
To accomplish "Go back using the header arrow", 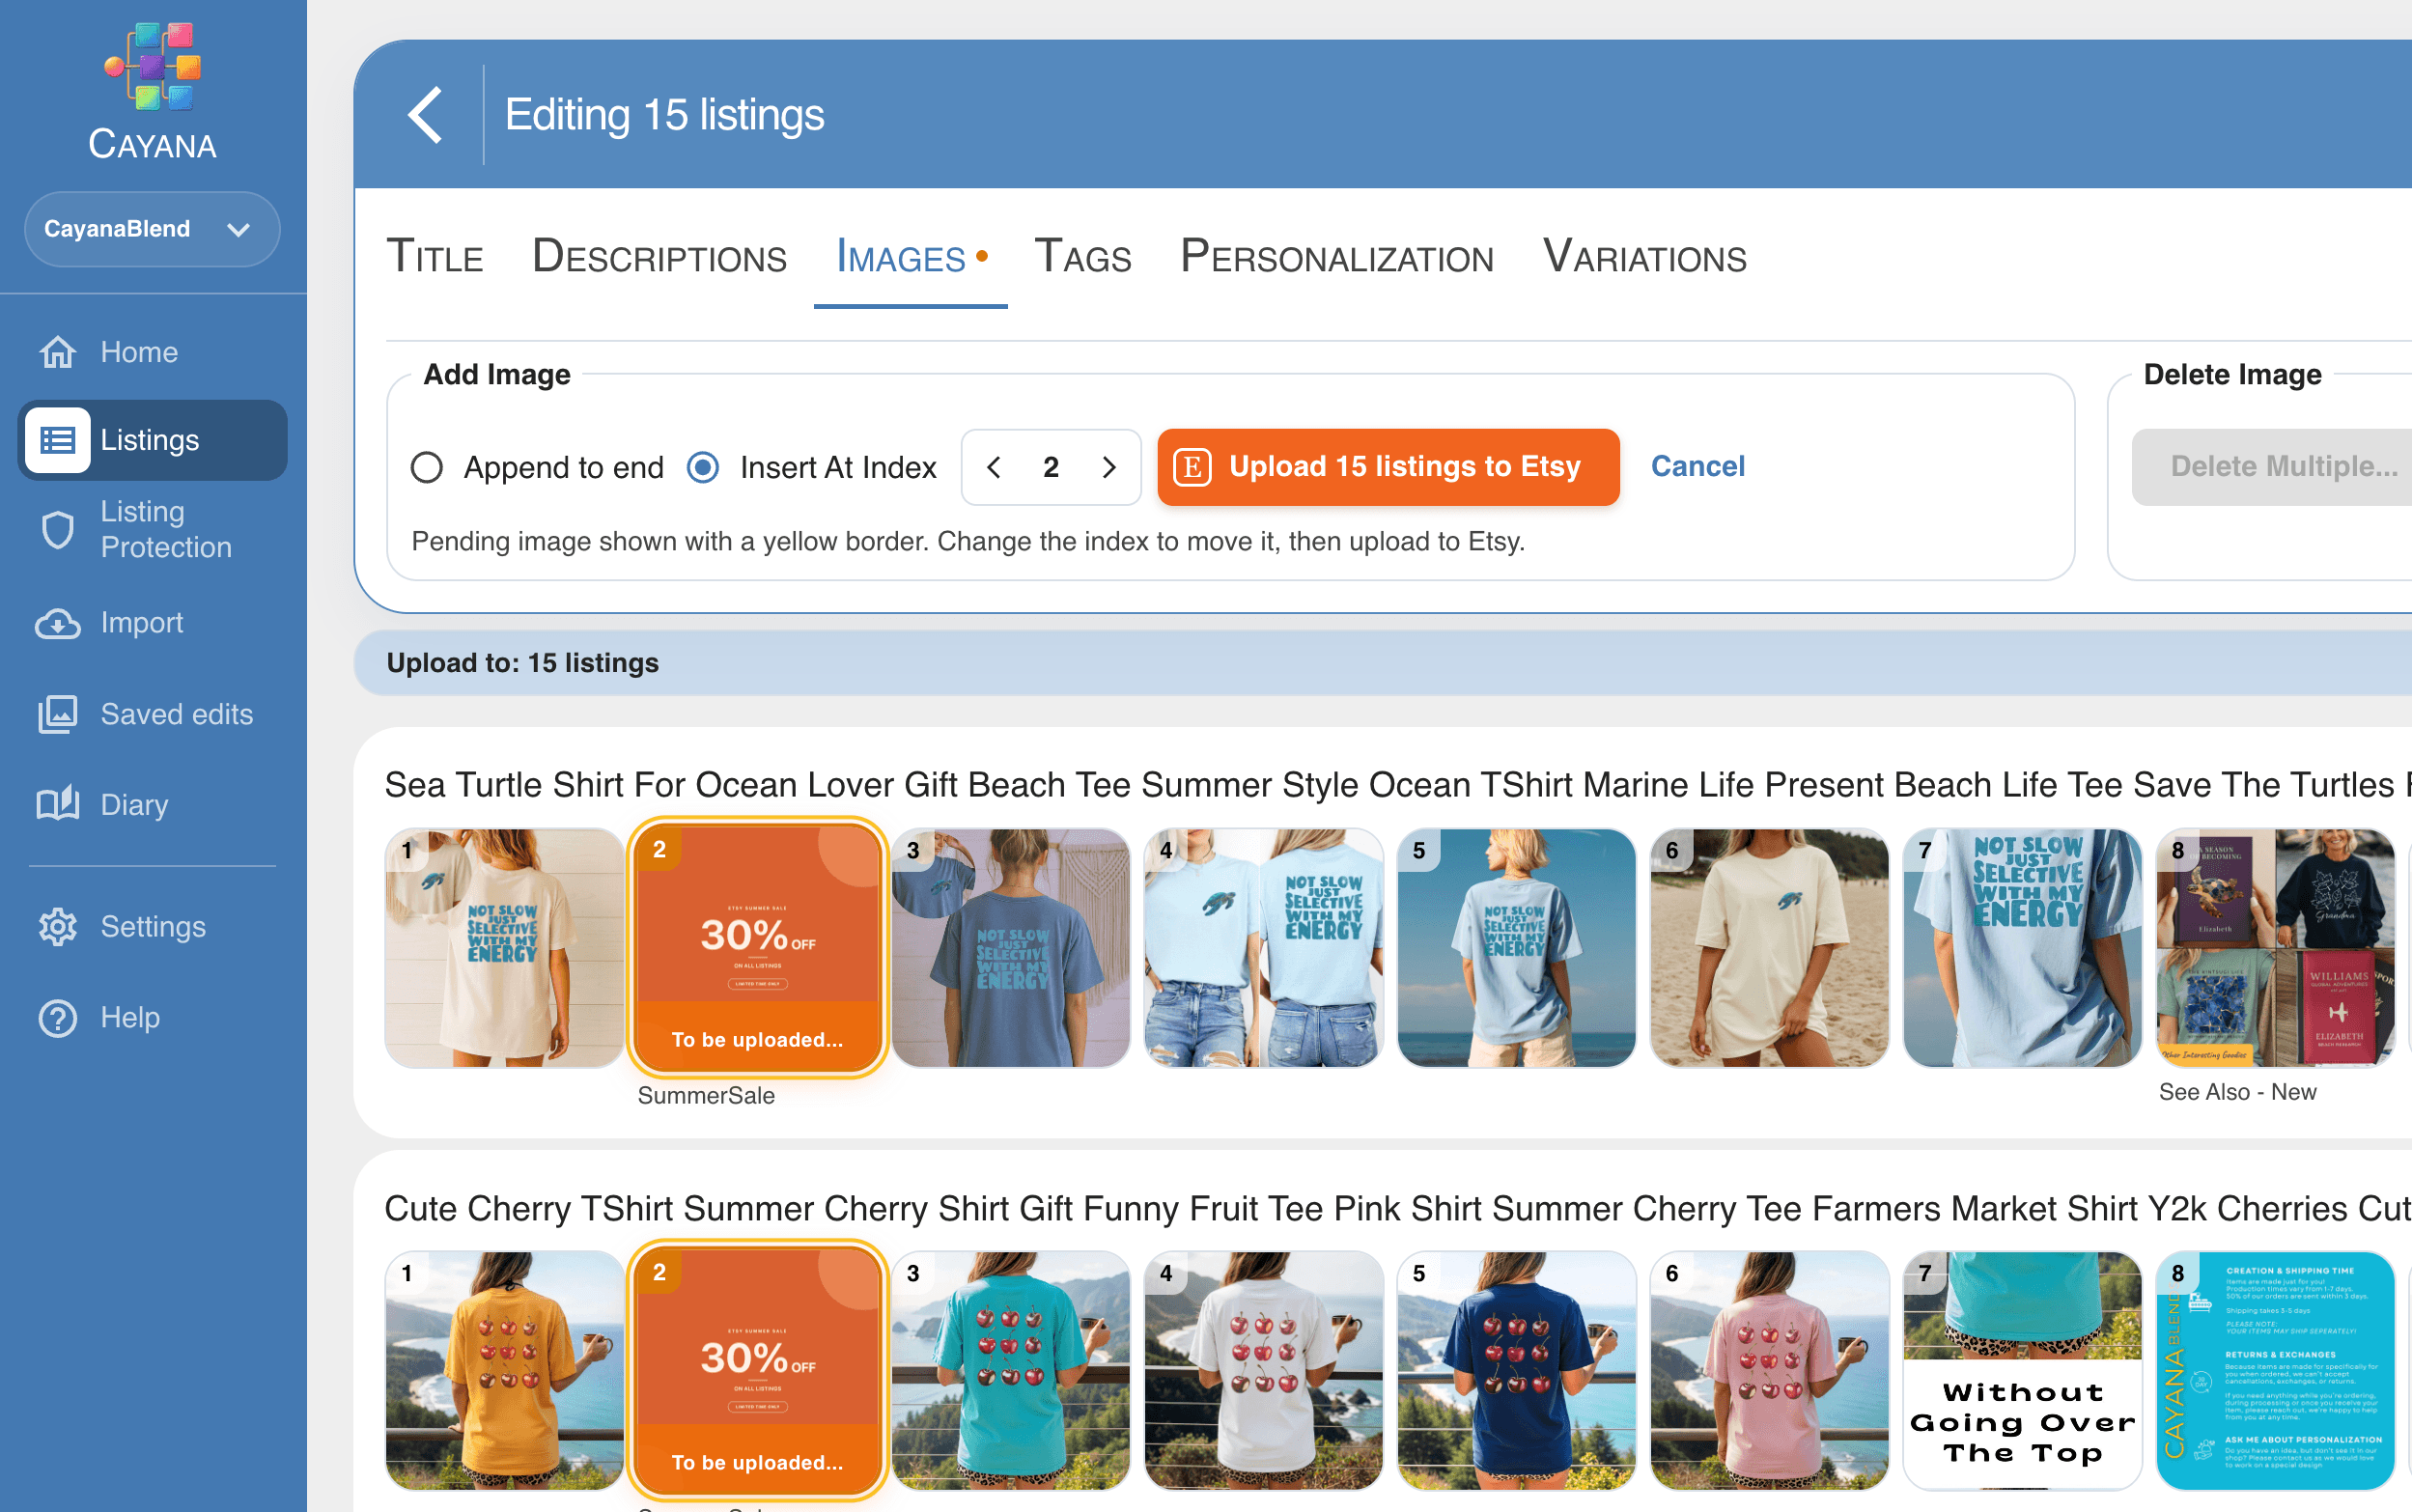I will coord(426,114).
